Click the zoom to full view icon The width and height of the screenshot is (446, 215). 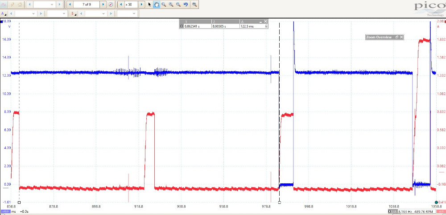[x=194, y=4]
